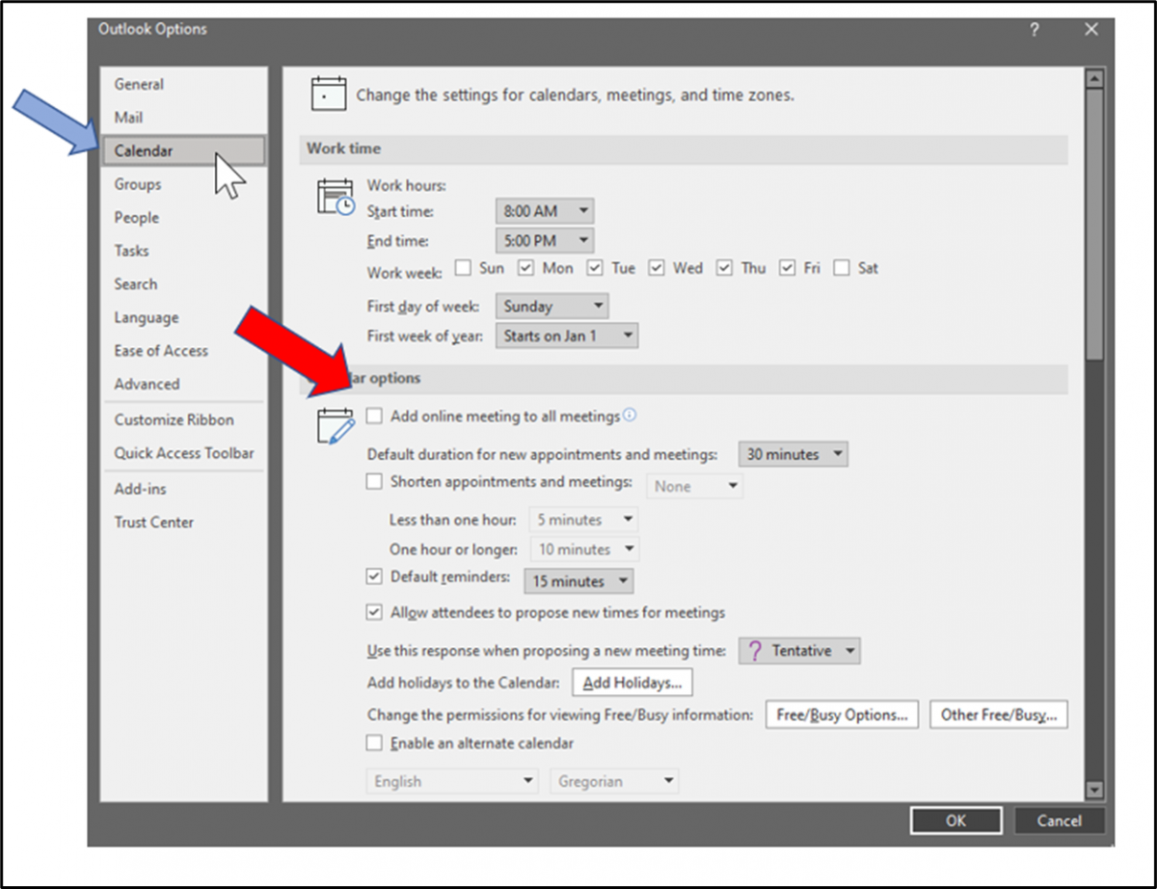Click the calendar options pencil icon

336,425
